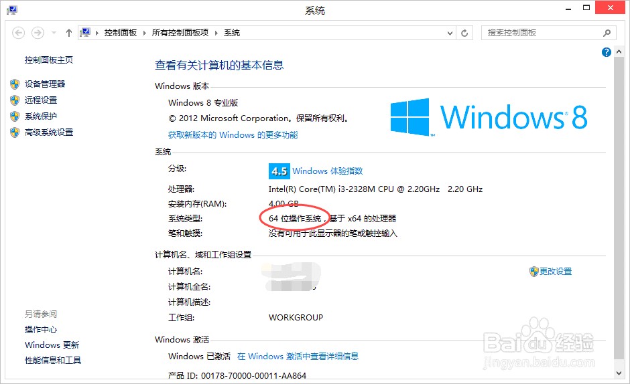Select 控制面板 breadcrumb in address bar
Viewport: 630px width, 384px height.
(121, 33)
